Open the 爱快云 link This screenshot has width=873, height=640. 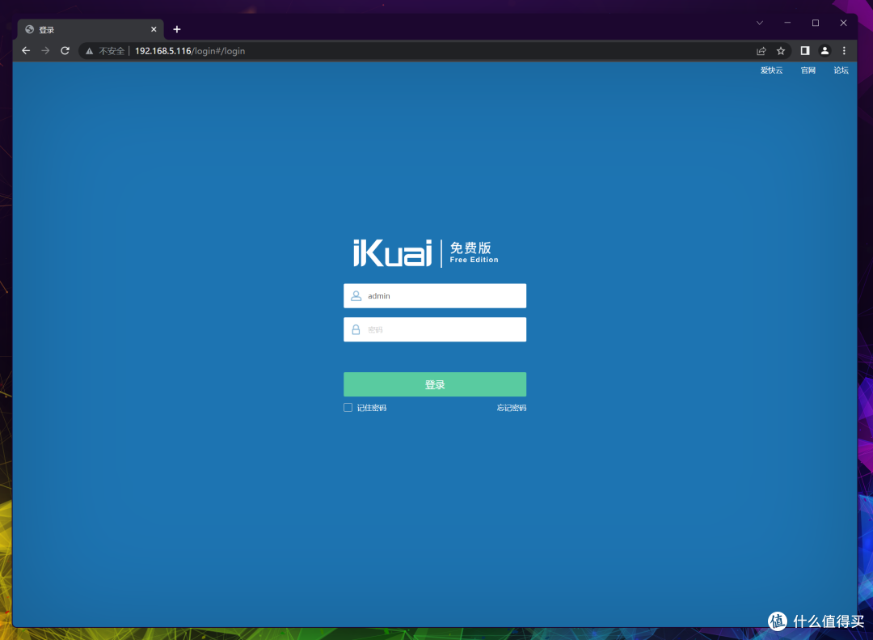click(x=771, y=70)
